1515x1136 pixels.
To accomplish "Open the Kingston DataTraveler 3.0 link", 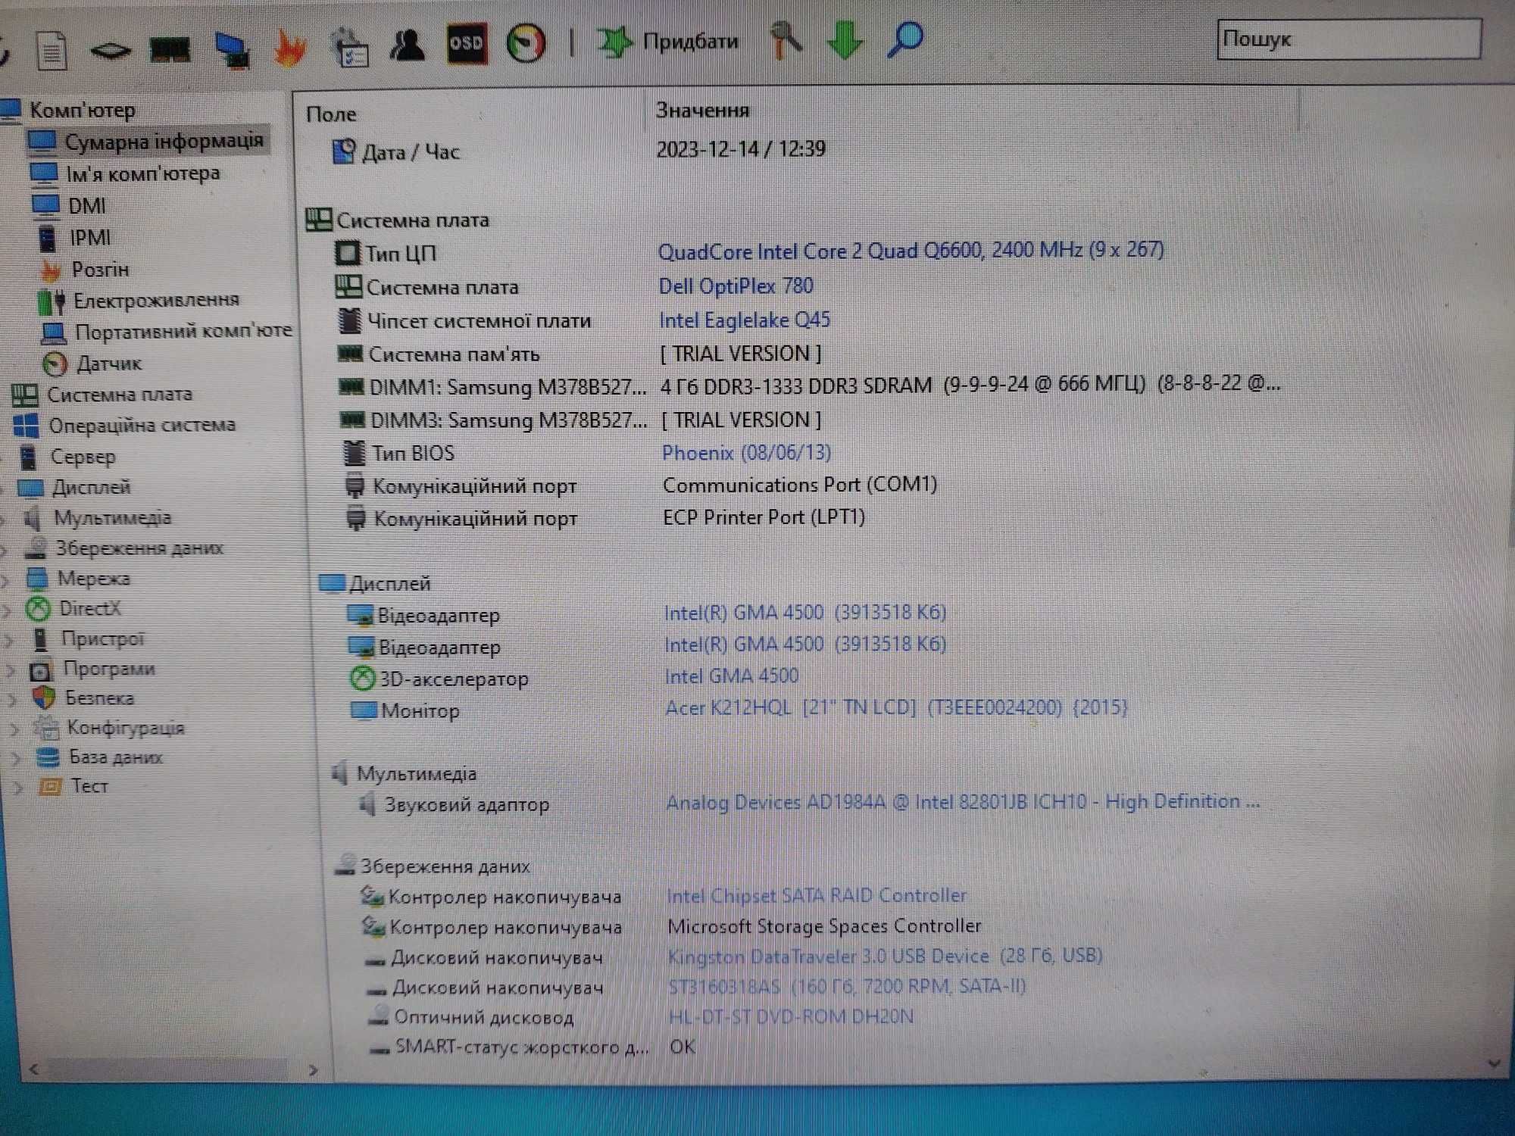I will tap(885, 957).
